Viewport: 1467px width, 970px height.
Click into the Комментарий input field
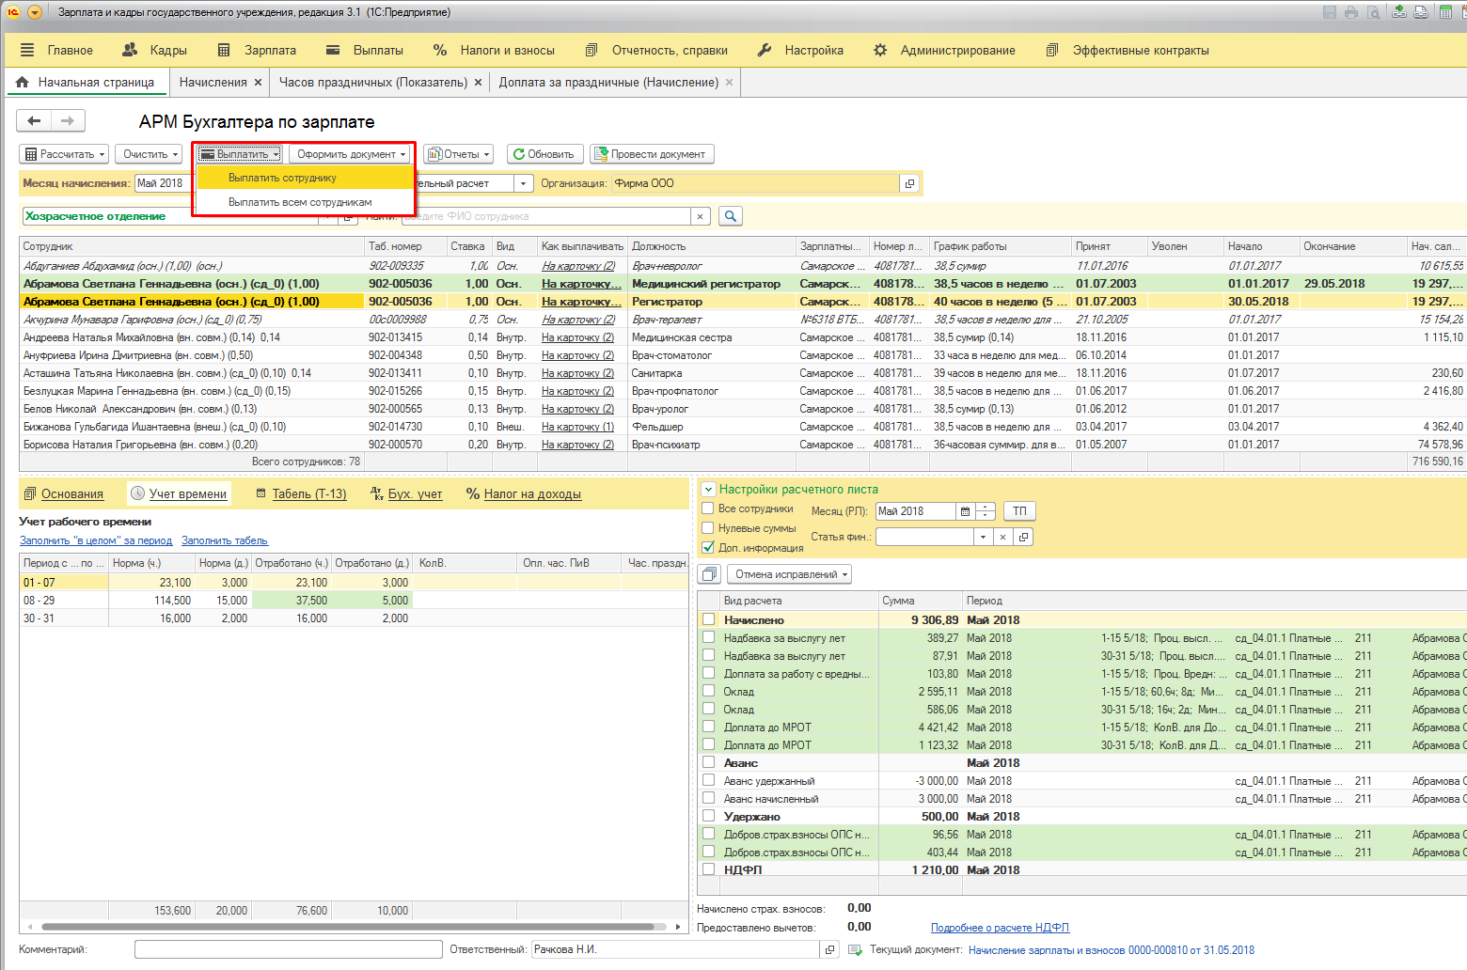tap(288, 949)
